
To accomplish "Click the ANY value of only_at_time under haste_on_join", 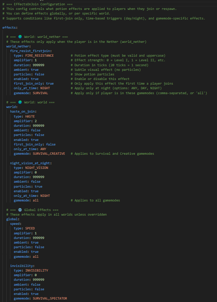I will click(43, 149).
